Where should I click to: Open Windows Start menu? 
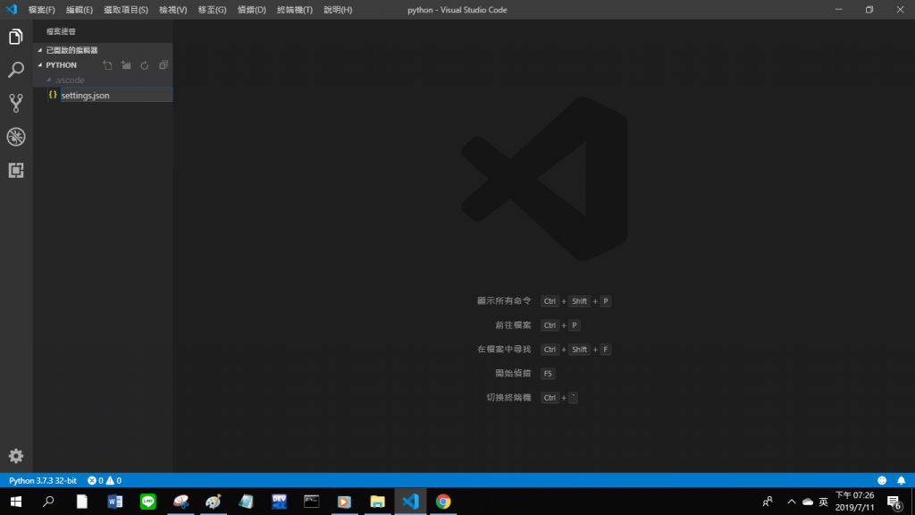[x=16, y=502]
